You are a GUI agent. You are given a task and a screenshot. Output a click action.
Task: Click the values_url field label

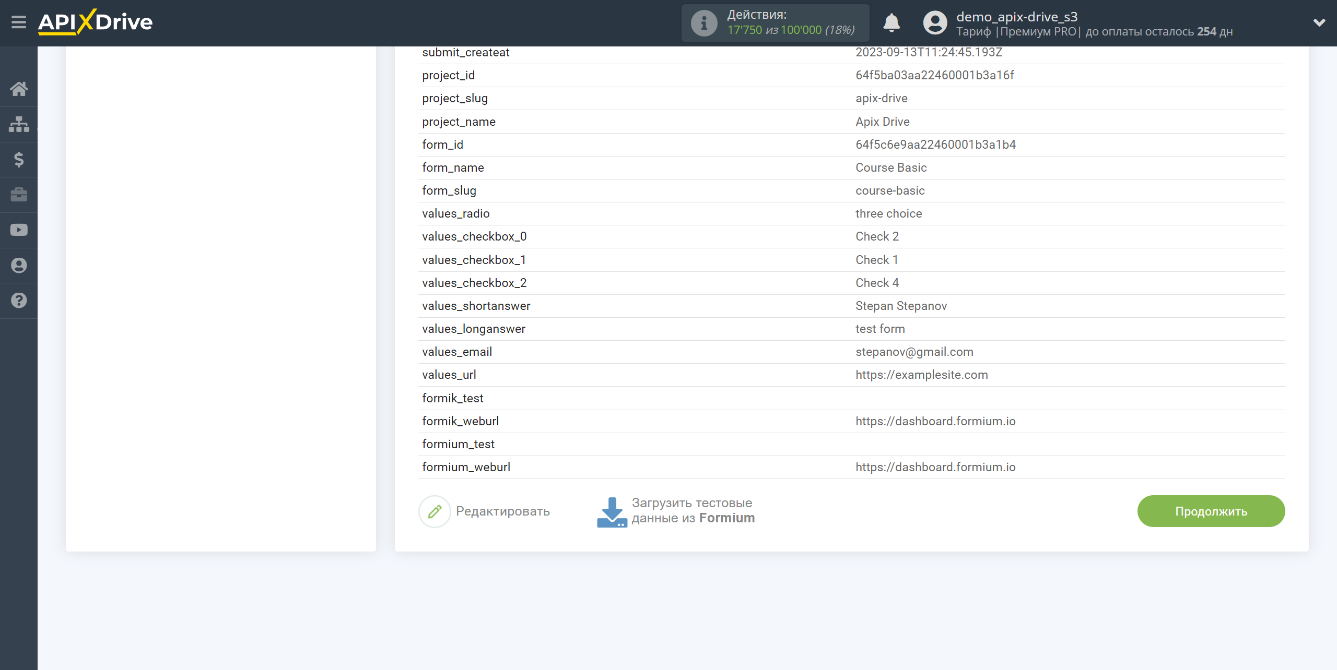tap(449, 375)
